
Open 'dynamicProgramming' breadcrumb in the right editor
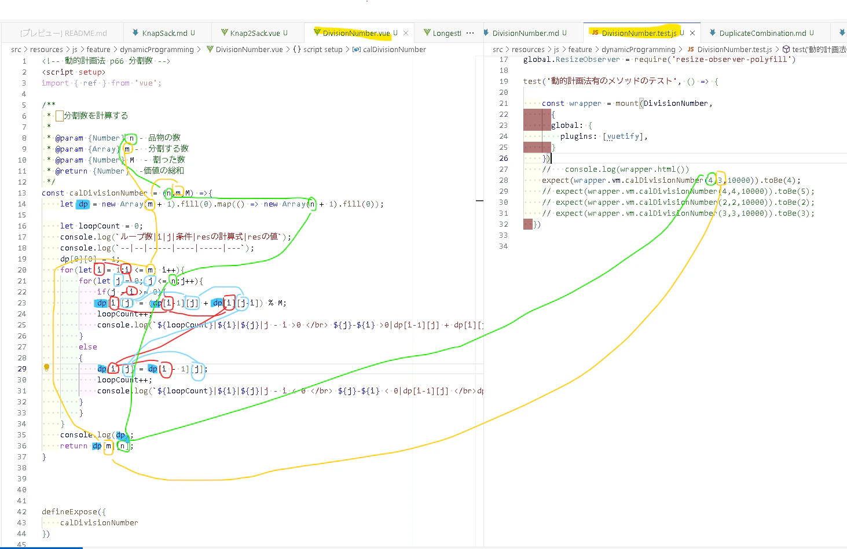(639, 50)
